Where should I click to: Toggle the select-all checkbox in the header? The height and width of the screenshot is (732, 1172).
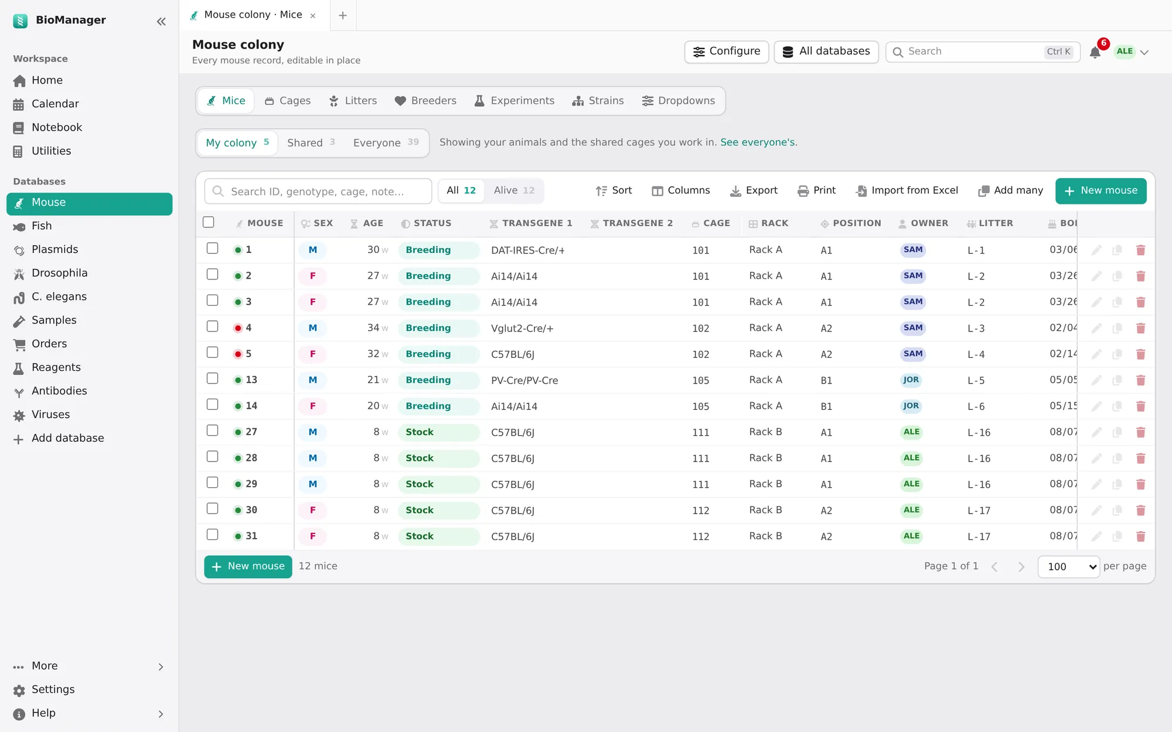(209, 223)
